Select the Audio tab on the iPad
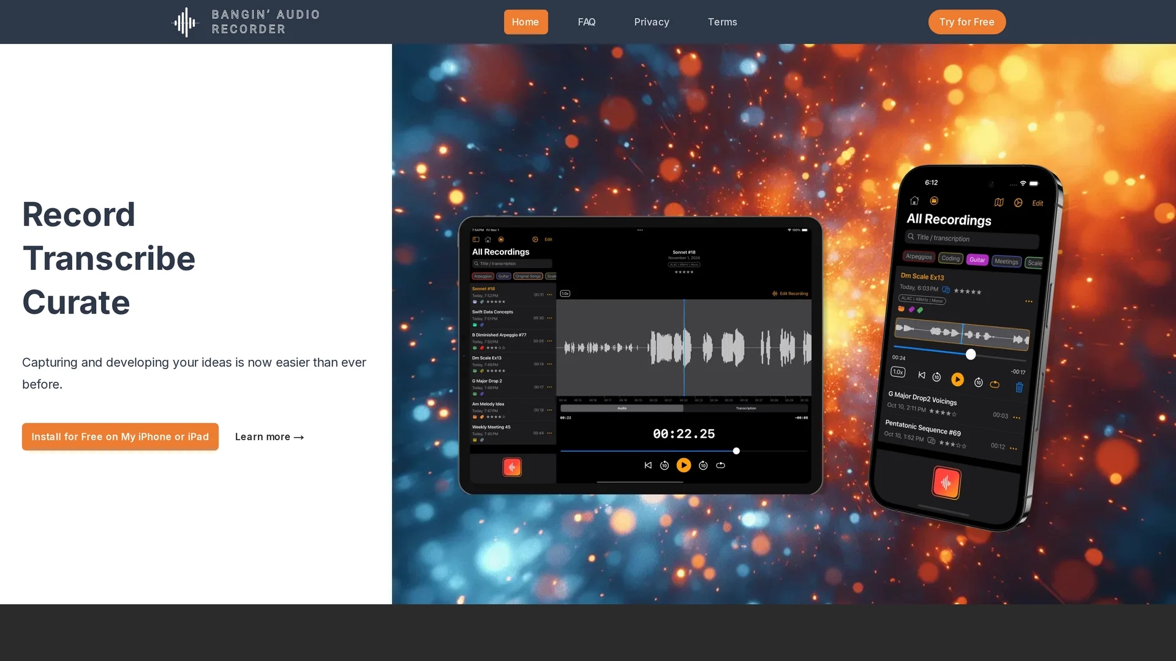 (x=622, y=408)
